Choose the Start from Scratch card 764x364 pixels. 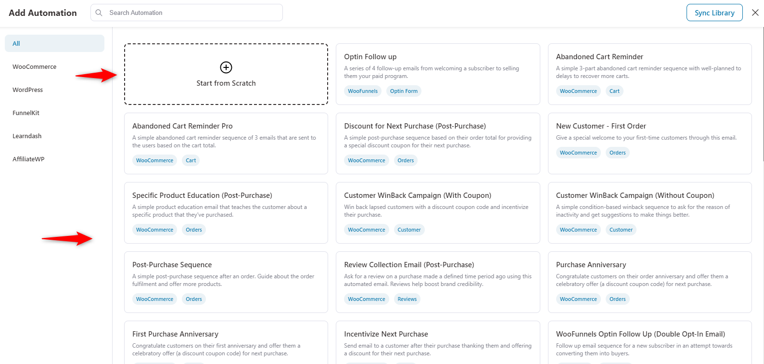(x=226, y=74)
